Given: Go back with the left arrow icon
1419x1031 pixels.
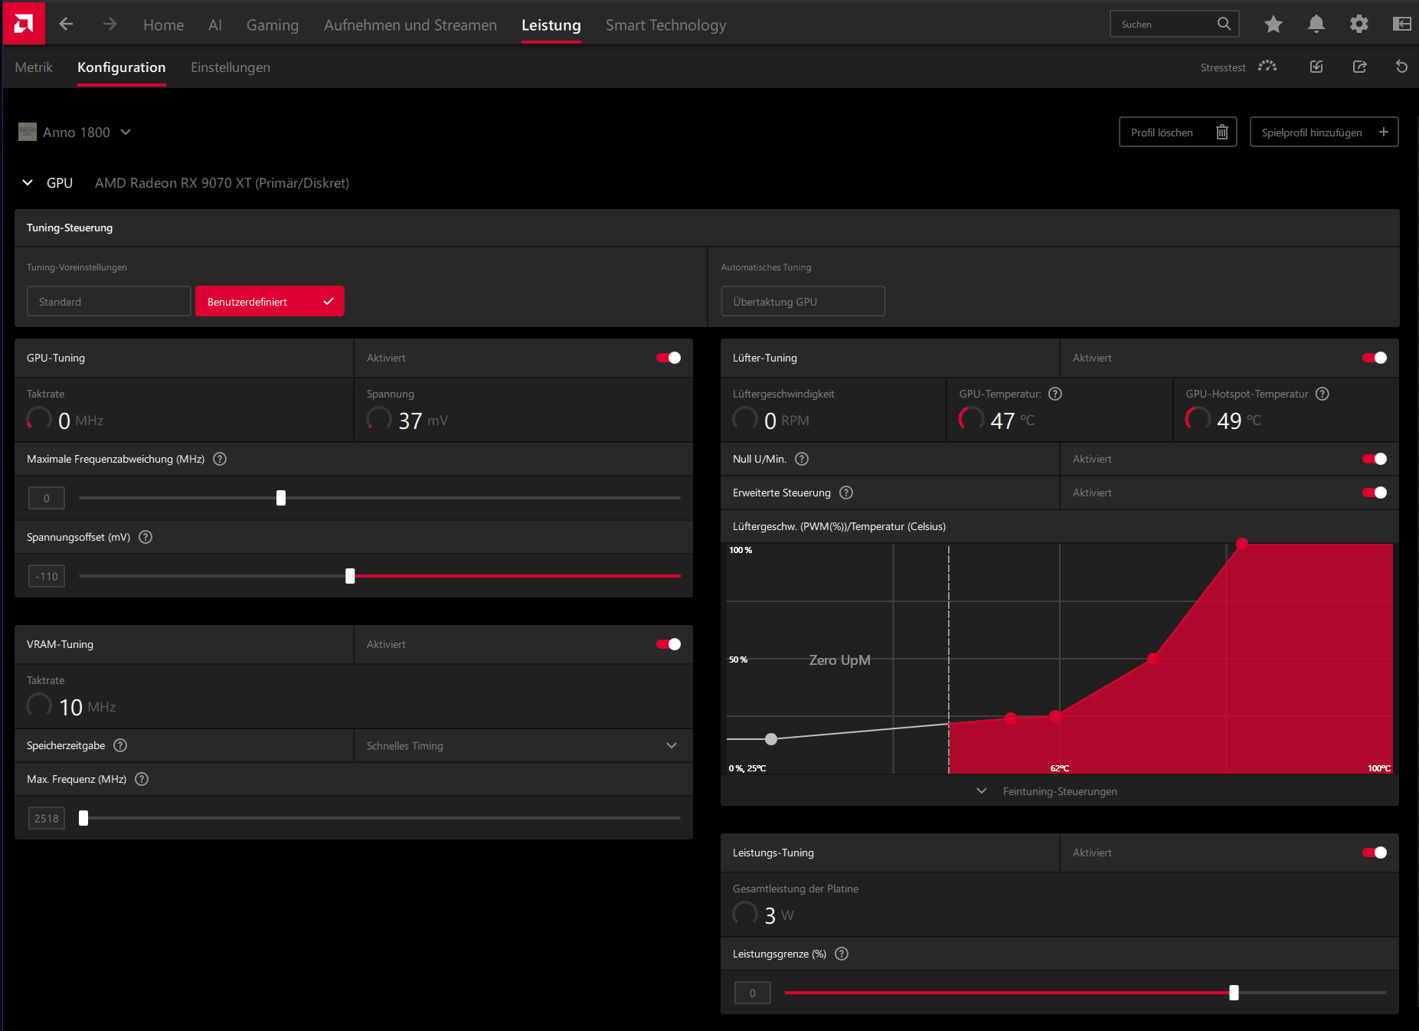Looking at the screenshot, I should 66,25.
